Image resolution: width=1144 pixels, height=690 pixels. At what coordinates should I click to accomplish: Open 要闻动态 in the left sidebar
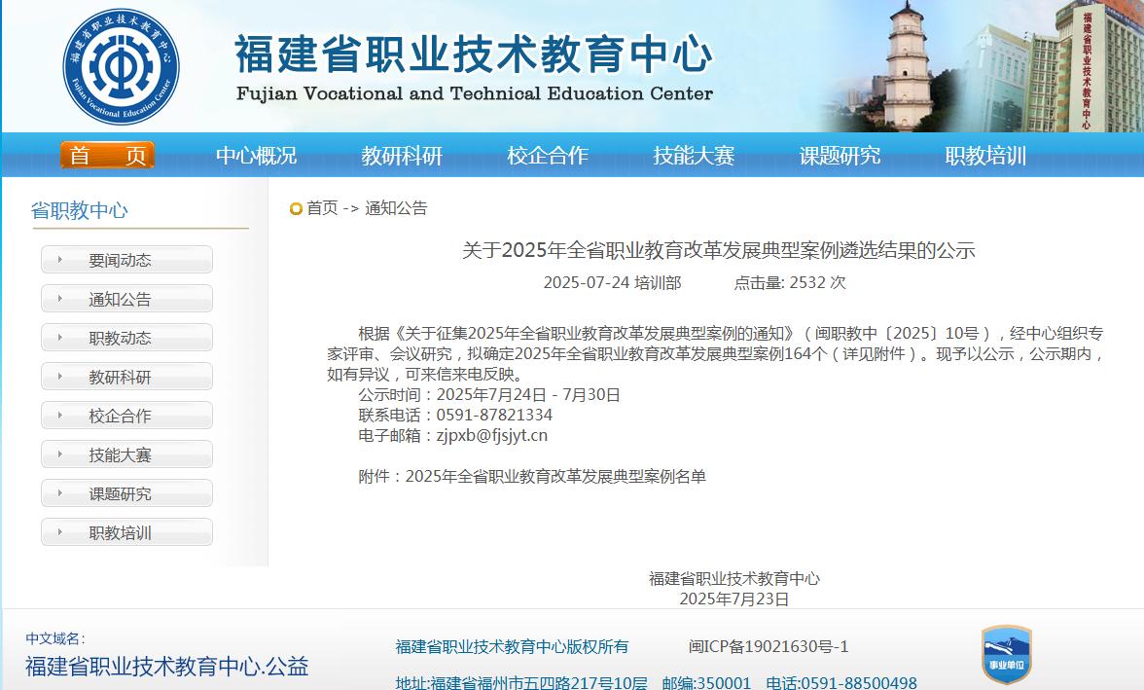(121, 261)
